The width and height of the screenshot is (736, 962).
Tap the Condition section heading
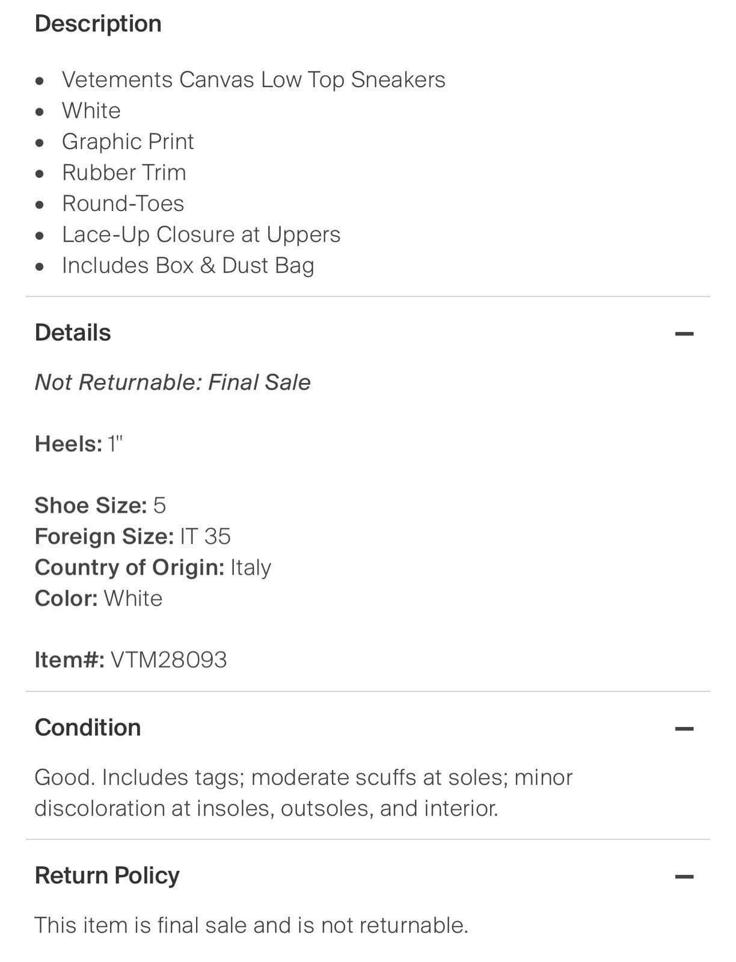tap(88, 728)
